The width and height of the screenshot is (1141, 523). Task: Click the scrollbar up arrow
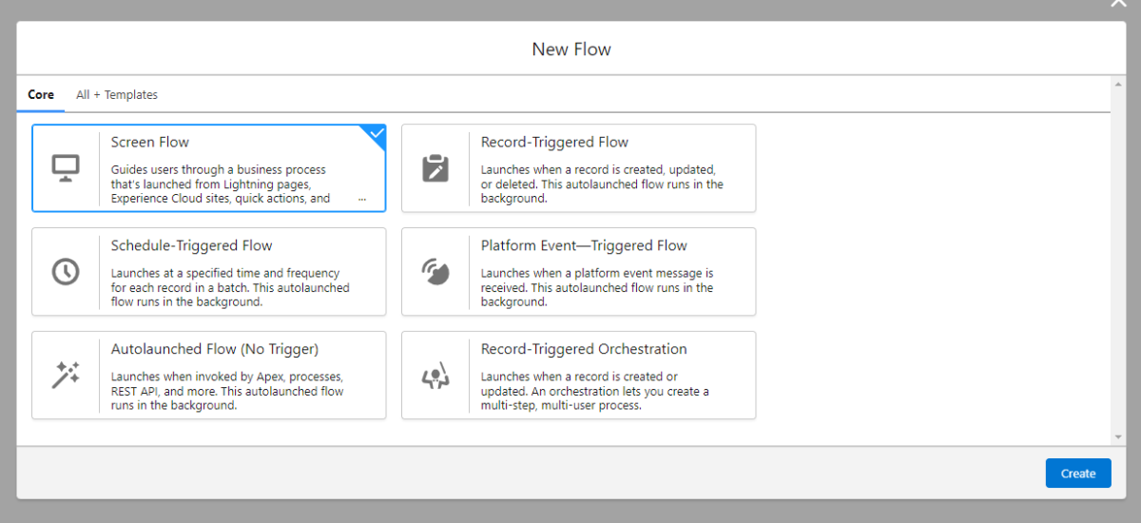(x=1118, y=84)
